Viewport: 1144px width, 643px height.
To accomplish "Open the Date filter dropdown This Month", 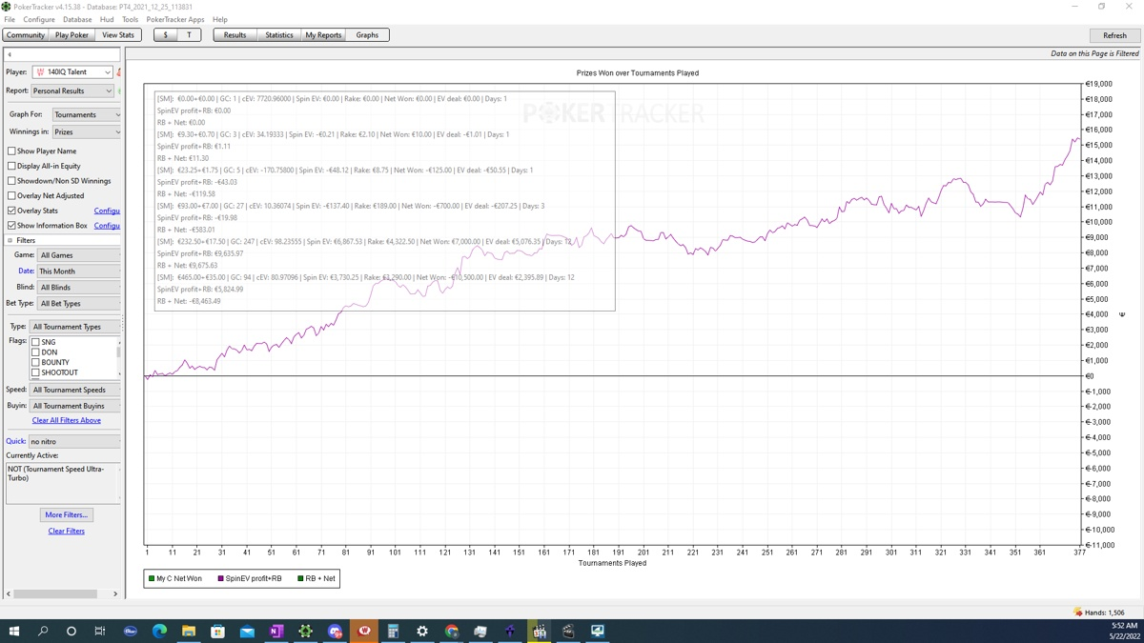I will point(79,271).
